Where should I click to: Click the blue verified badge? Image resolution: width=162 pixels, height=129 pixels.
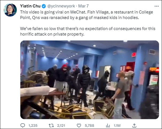pyautogui.click(x=44, y=6)
